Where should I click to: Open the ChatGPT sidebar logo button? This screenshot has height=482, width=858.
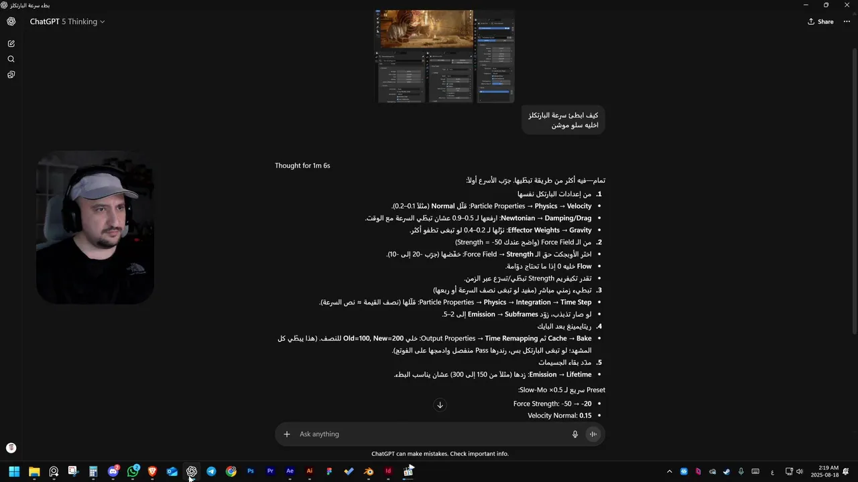tap(11, 21)
